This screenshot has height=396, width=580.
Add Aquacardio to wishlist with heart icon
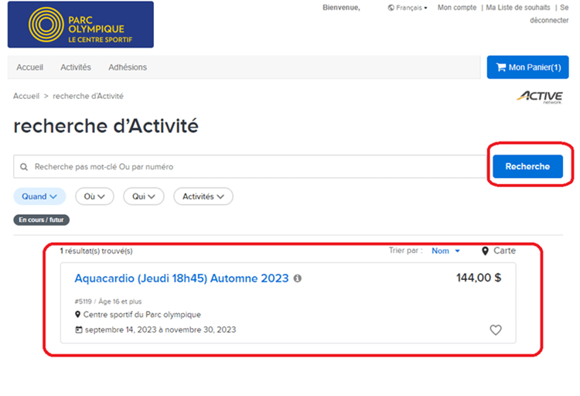click(496, 330)
